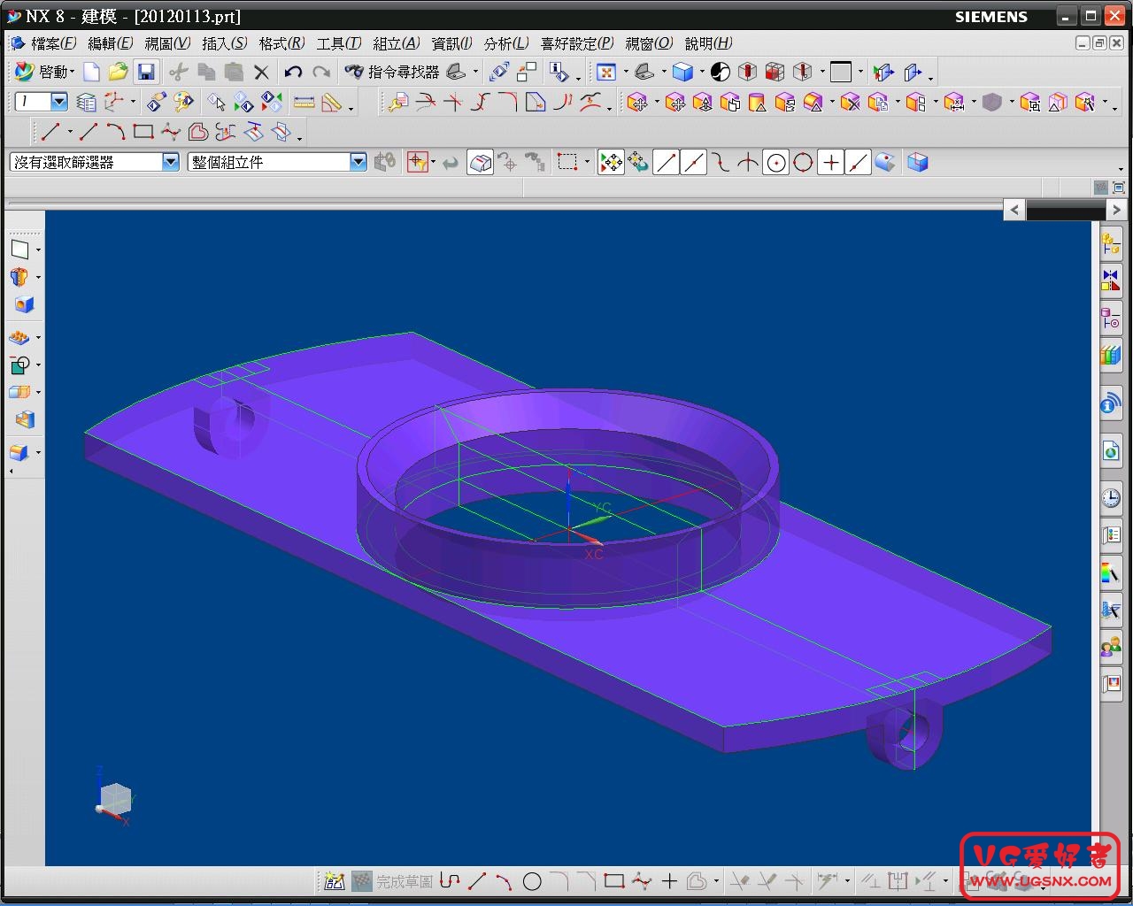Toggle Control Point snap option

(x=721, y=162)
